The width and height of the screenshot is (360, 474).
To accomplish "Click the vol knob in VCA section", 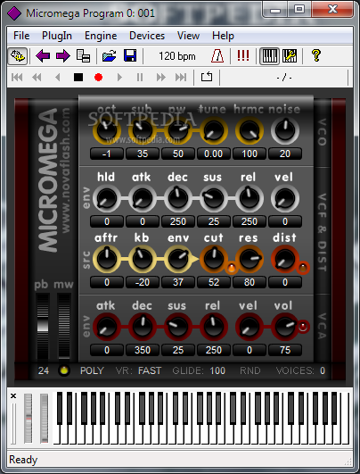I will 285,327.
